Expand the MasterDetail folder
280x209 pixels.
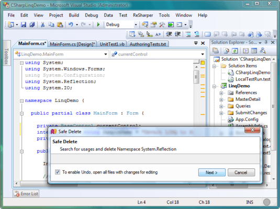(221, 100)
